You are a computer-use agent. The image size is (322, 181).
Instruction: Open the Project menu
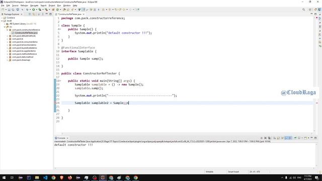tap(52, 6)
